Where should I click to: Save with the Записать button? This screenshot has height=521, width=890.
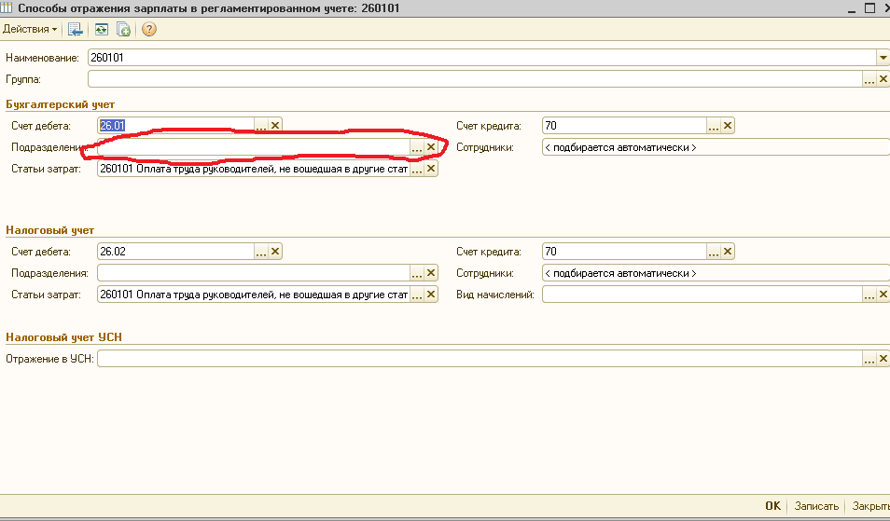point(816,506)
